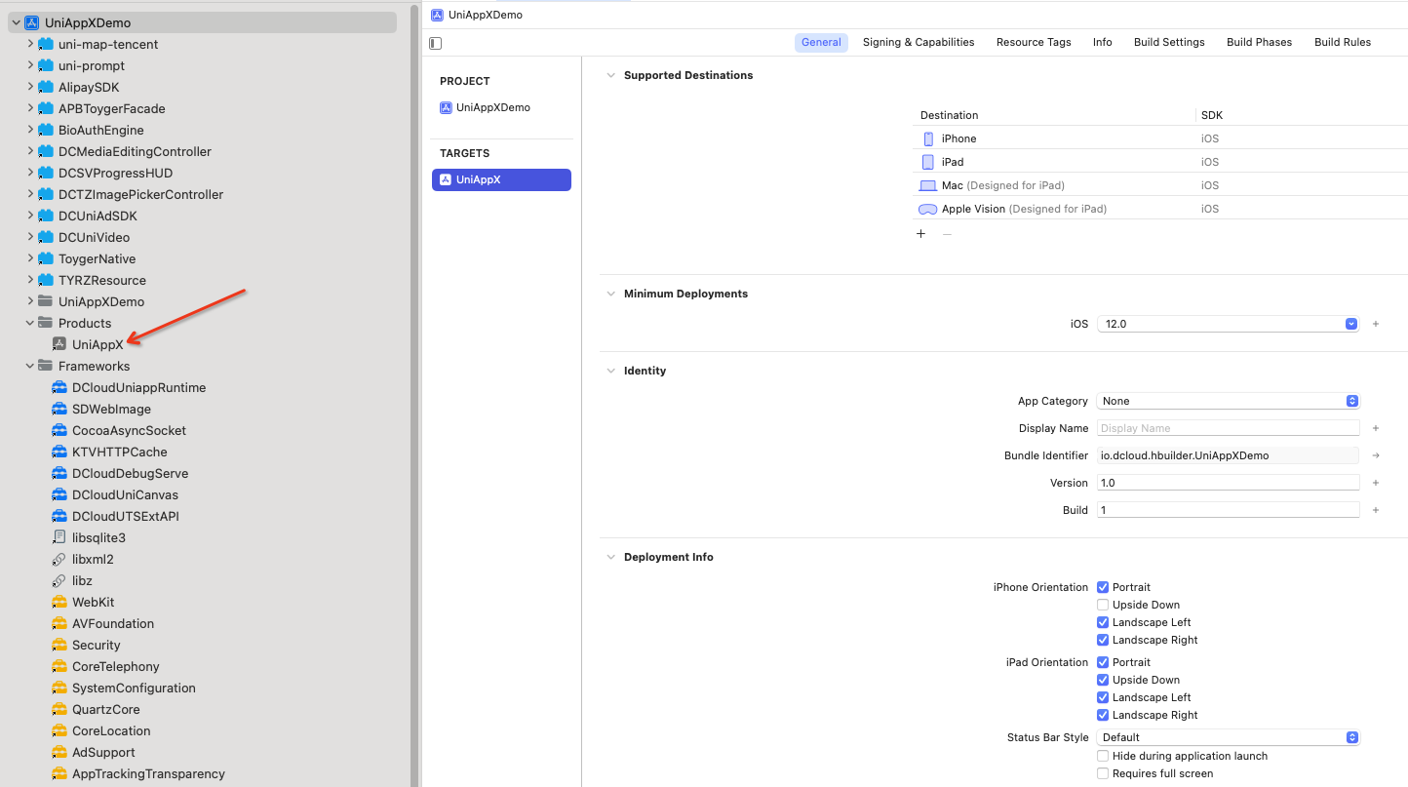
Task: Open the Status Bar Style dropdown
Action: pyautogui.click(x=1228, y=737)
